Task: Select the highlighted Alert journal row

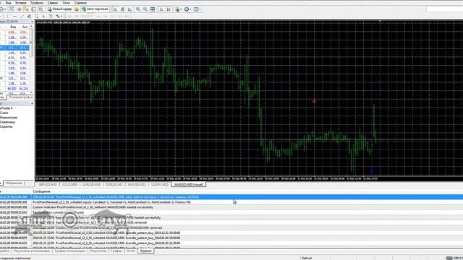Action: [x=231, y=197]
